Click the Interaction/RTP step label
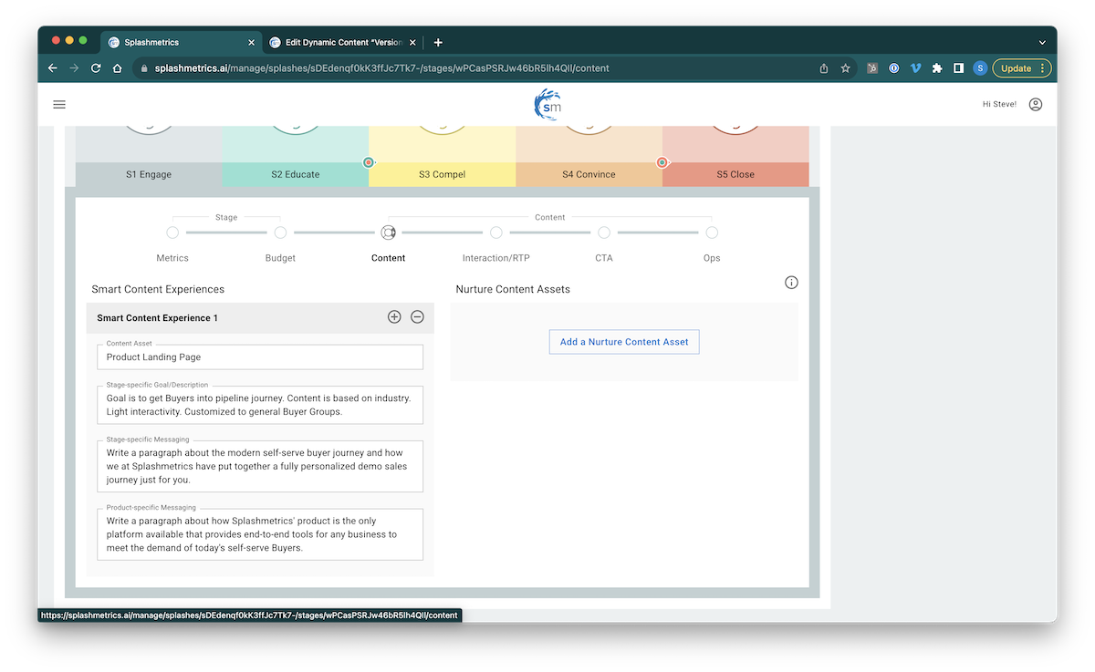Viewport: 1095px width, 672px height. [x=495, y=258]
